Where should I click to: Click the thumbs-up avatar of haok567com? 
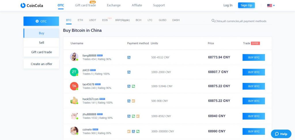[74, 101]
